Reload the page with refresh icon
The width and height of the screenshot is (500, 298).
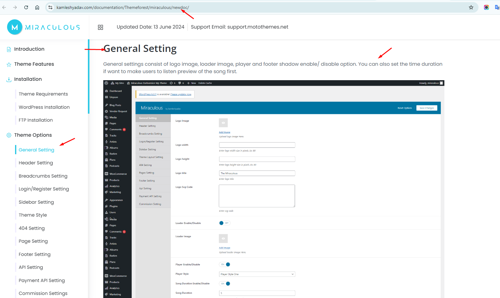(26, 7)
